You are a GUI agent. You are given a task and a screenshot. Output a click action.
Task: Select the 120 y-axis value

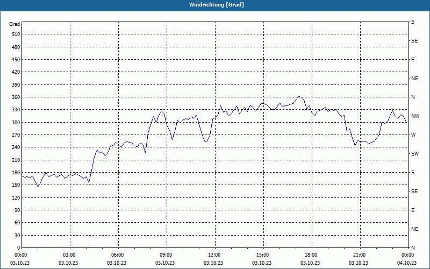16,197
